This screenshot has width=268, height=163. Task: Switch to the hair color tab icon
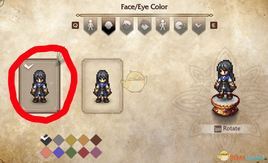[x=144, y=26]
